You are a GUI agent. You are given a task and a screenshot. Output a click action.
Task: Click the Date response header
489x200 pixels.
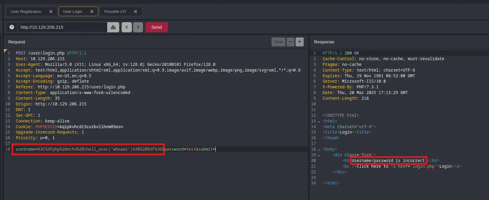(365, 93)
